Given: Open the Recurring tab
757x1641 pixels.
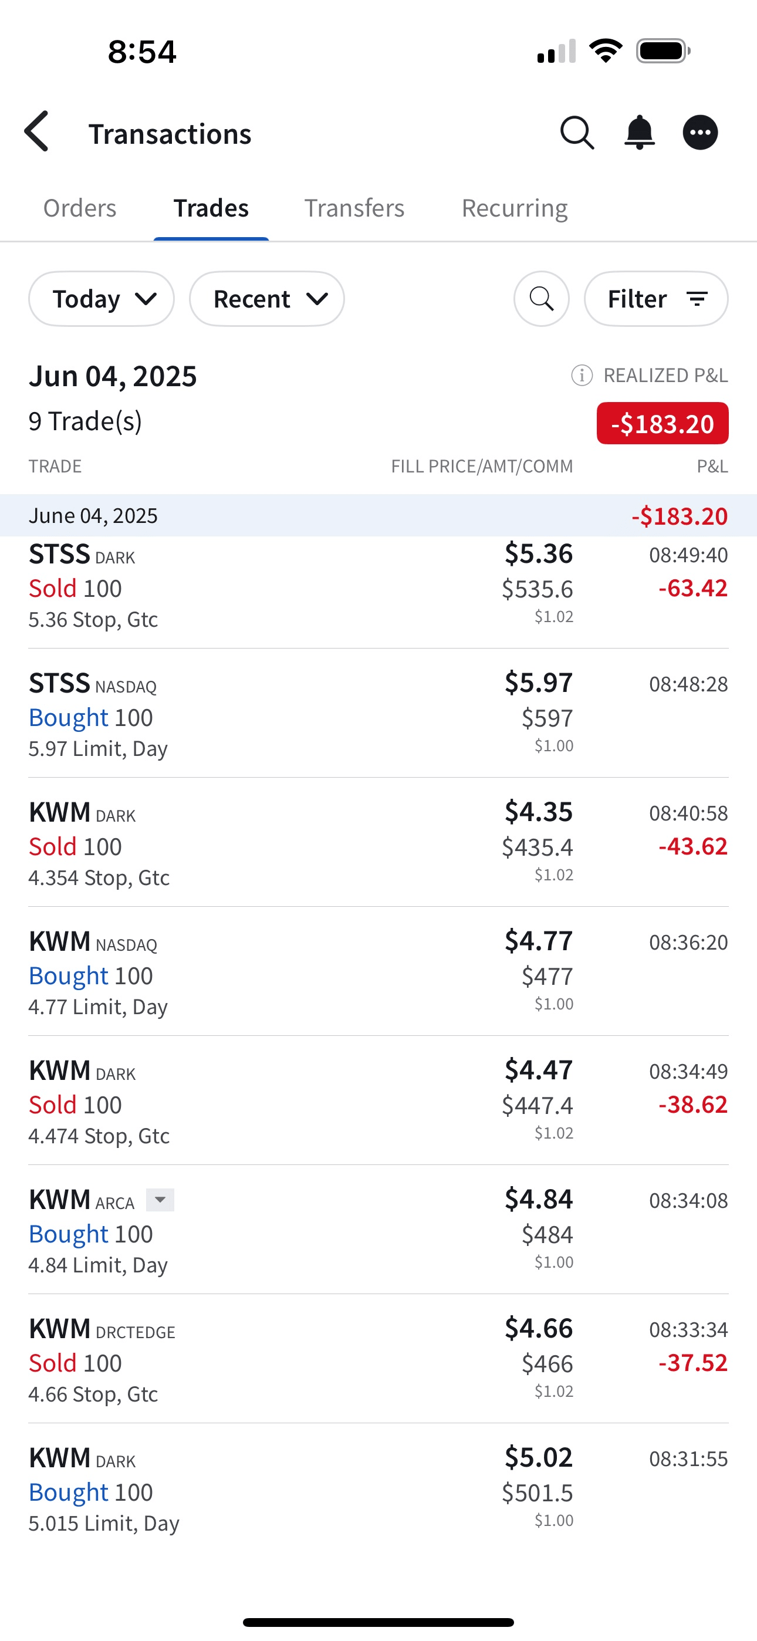Looking at the screenshot, I should pos(514,208).
